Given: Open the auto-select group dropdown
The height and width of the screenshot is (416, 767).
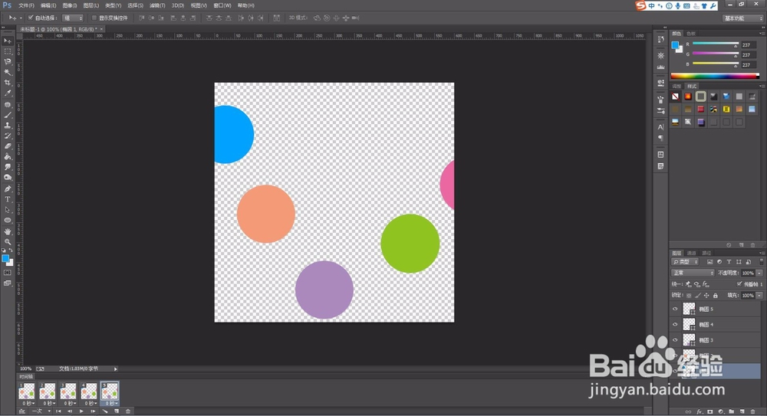Looking at the screenshot, I should point(73,18).
